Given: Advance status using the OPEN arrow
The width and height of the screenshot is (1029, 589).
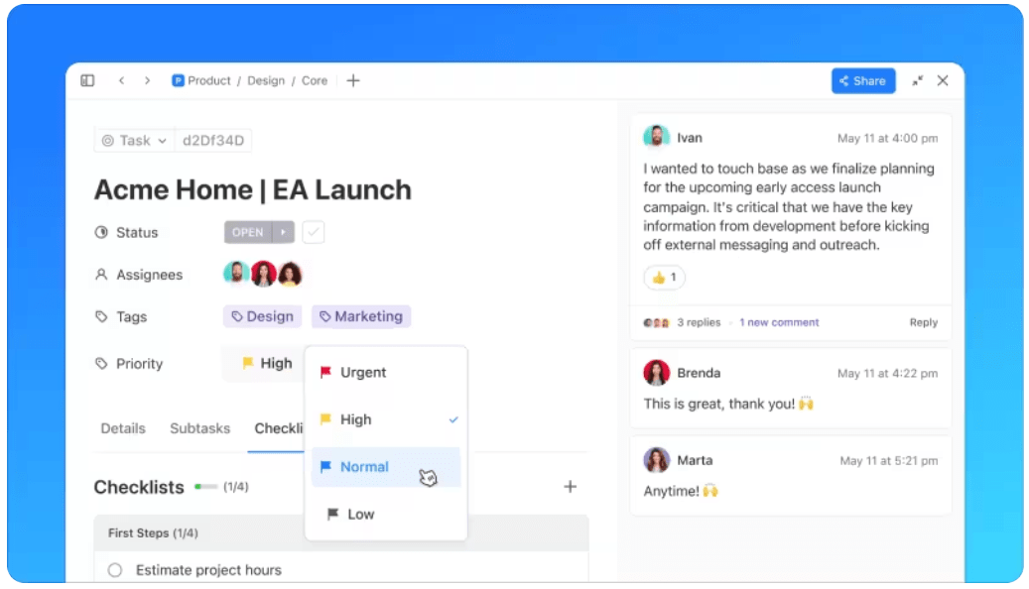Looking at the screenshot, I should 283,232.
